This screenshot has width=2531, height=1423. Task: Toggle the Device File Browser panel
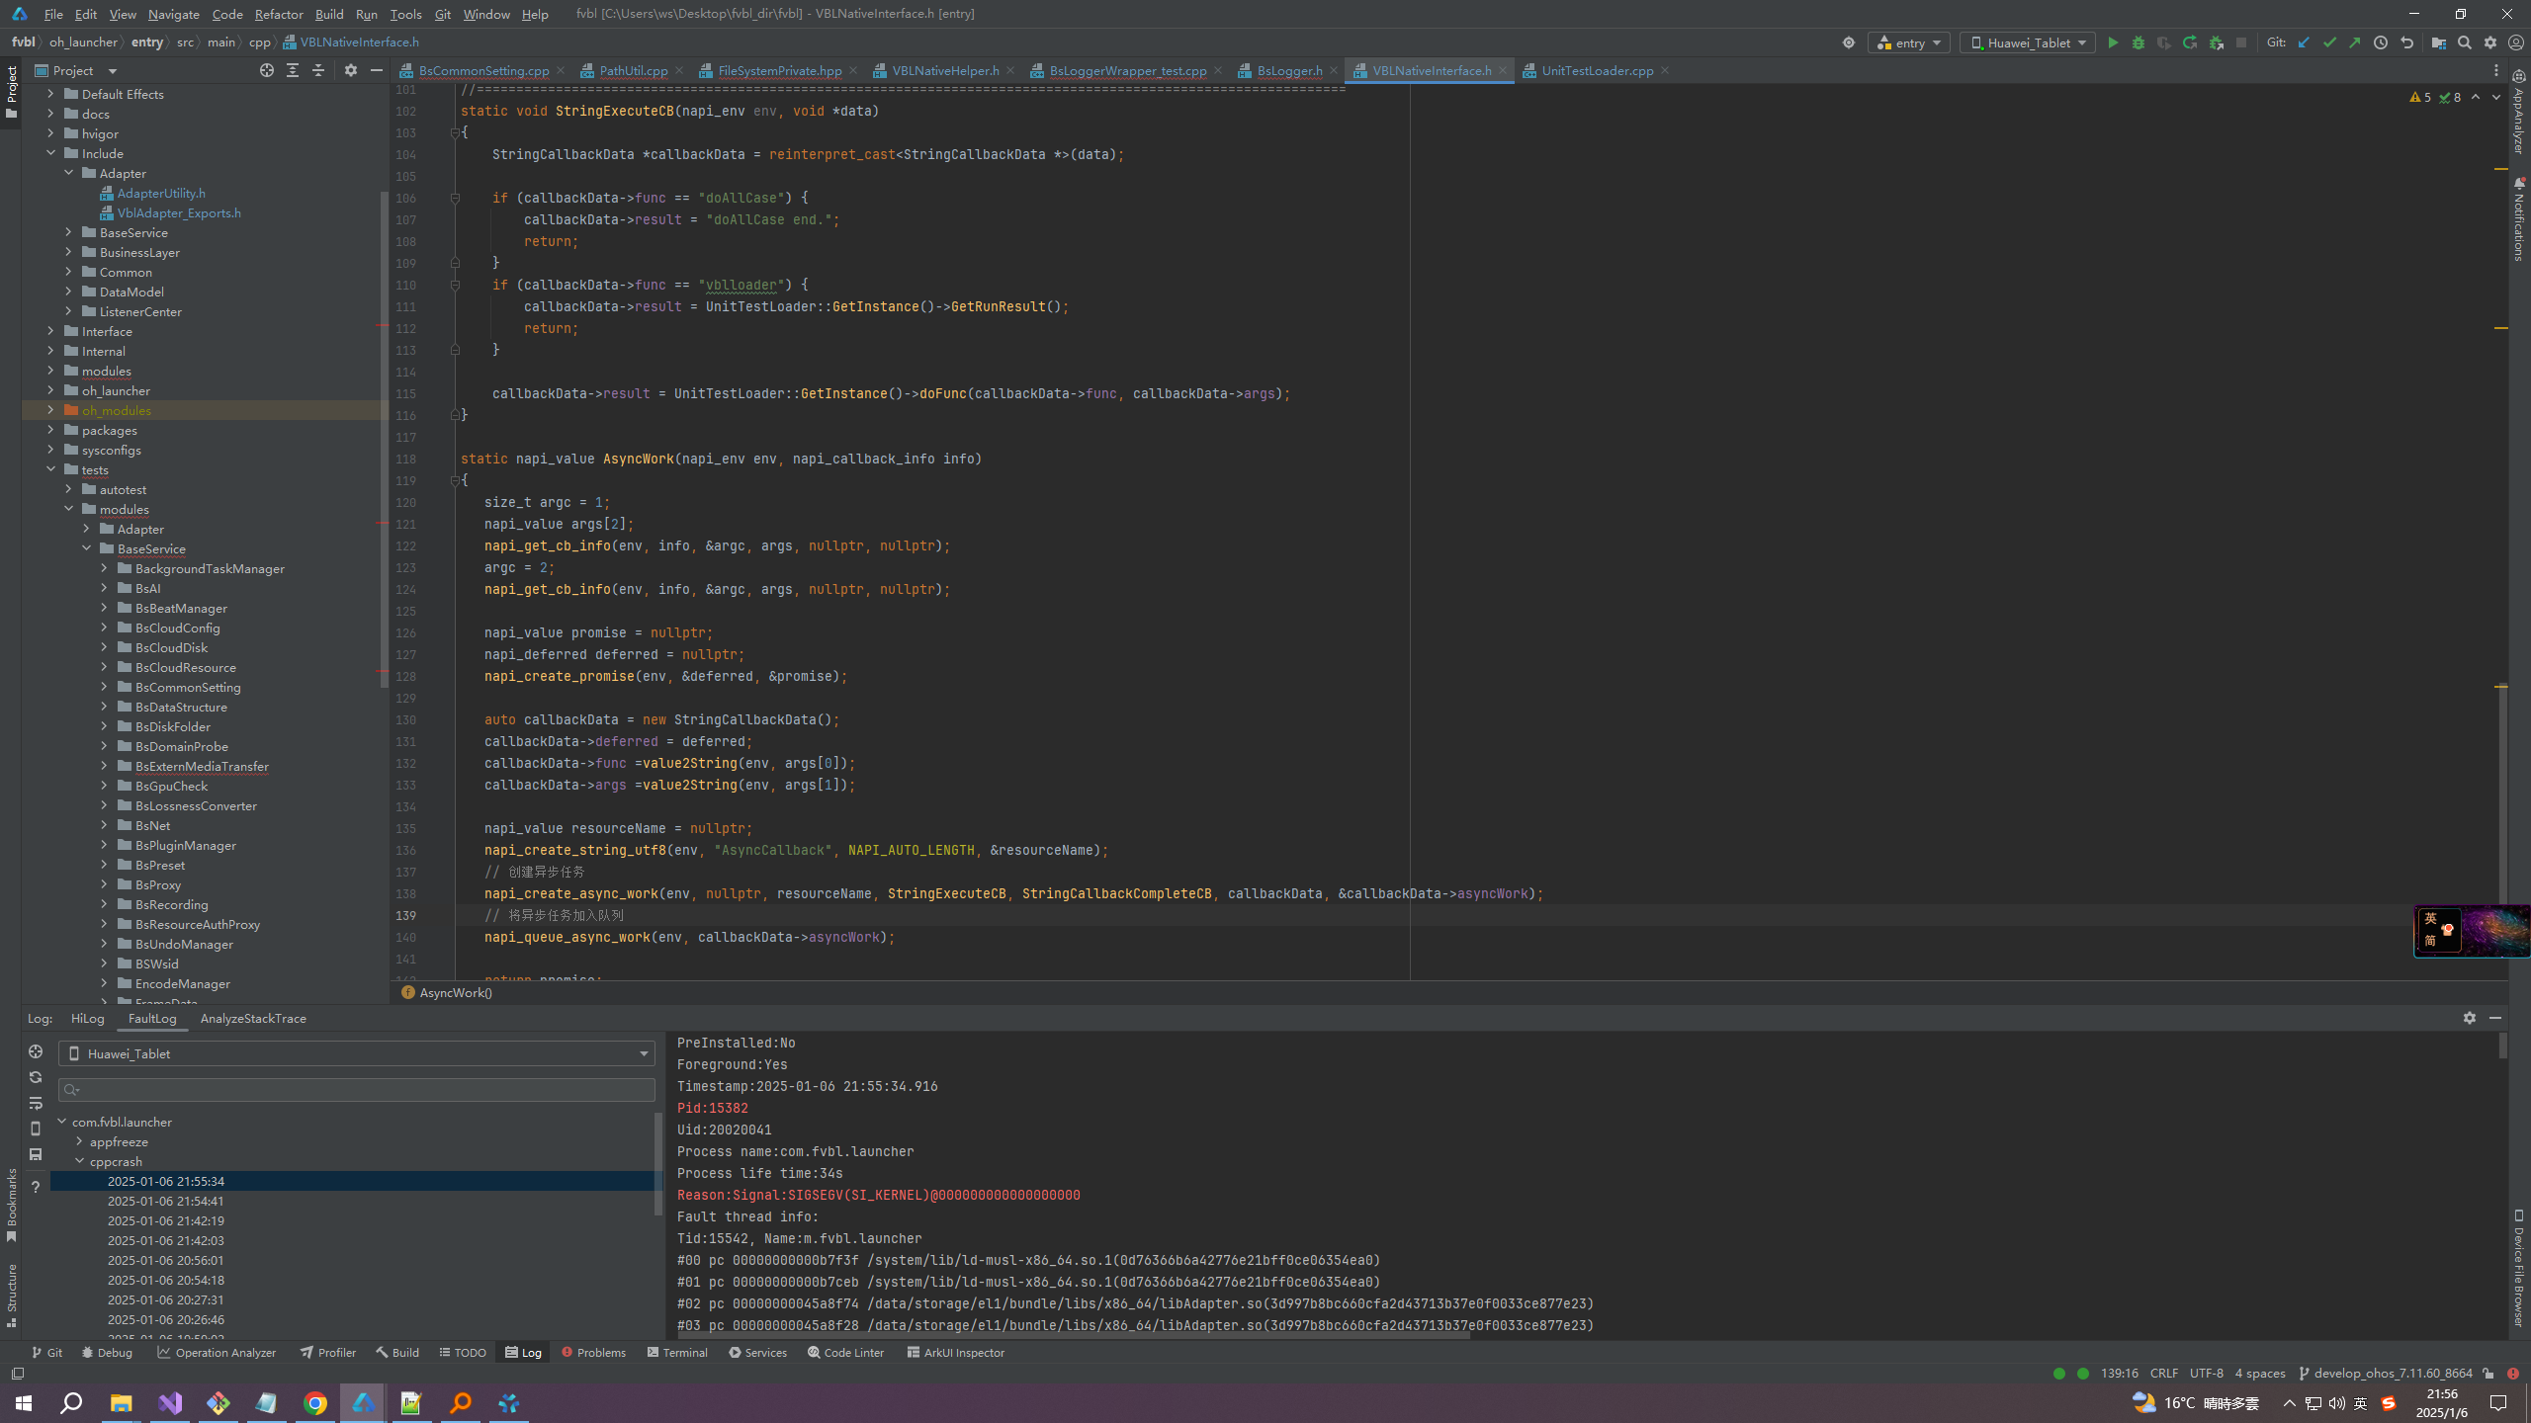click(x=2519, y=1268)
